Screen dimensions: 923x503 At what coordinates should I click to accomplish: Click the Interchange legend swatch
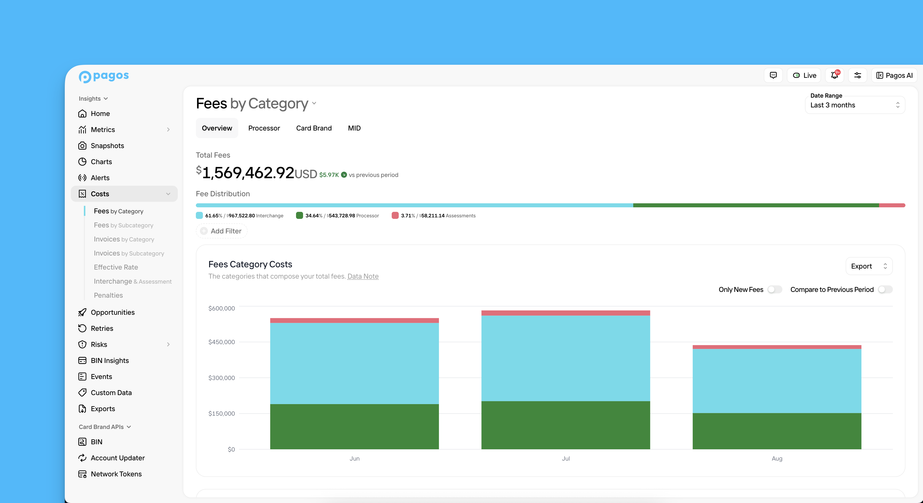pyautogui.click(x=199, y=215)
